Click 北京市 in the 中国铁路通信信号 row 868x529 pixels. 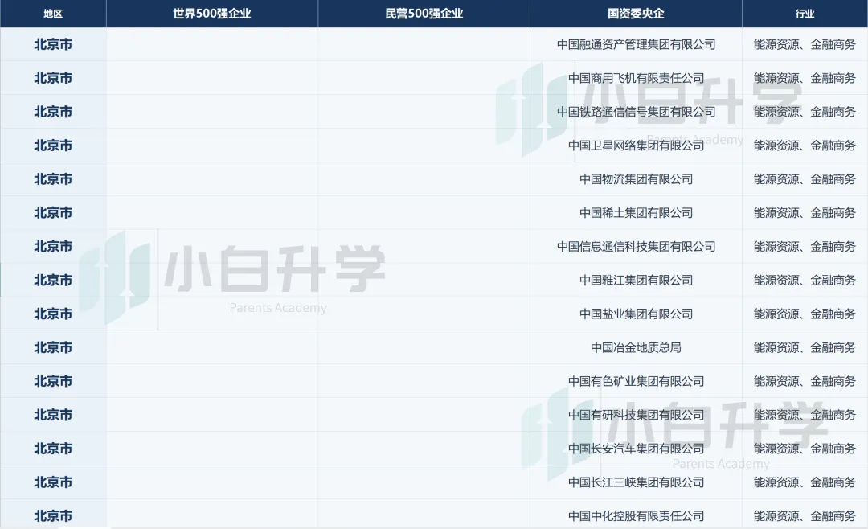[53, 112]
